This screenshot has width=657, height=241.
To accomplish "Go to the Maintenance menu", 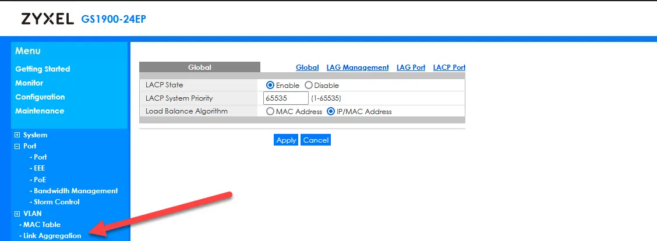I will click(40, 111).
